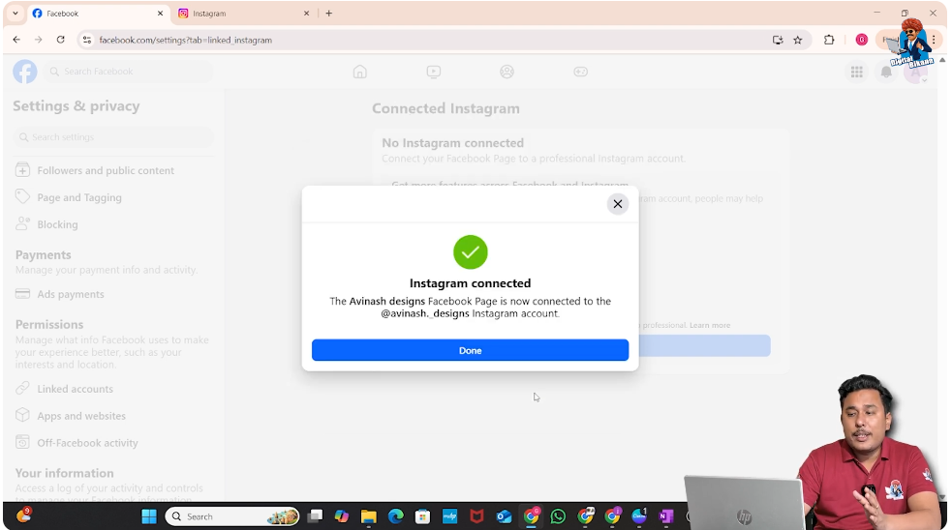The image size is (952, 530).
Task: Close the Instagram browser tab
Action: [306, 14]
